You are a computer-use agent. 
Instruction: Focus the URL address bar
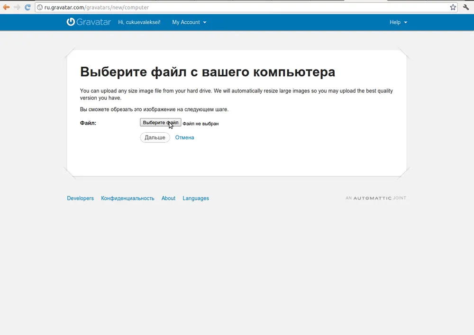click(237, 8)
